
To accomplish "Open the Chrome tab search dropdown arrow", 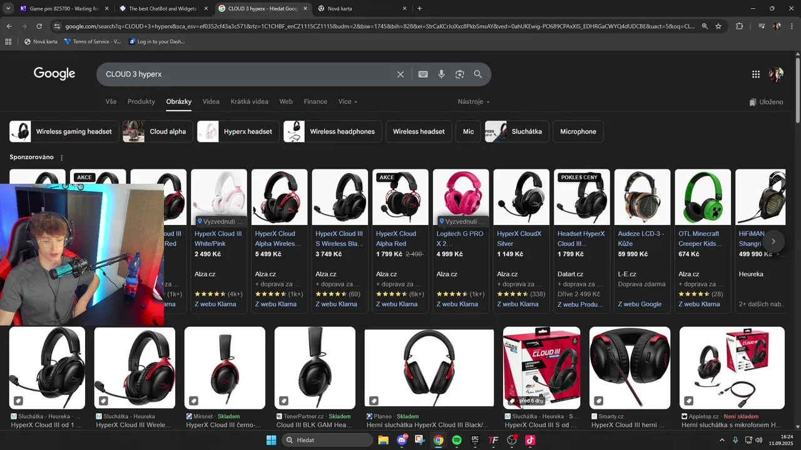I will coord(9,9).
